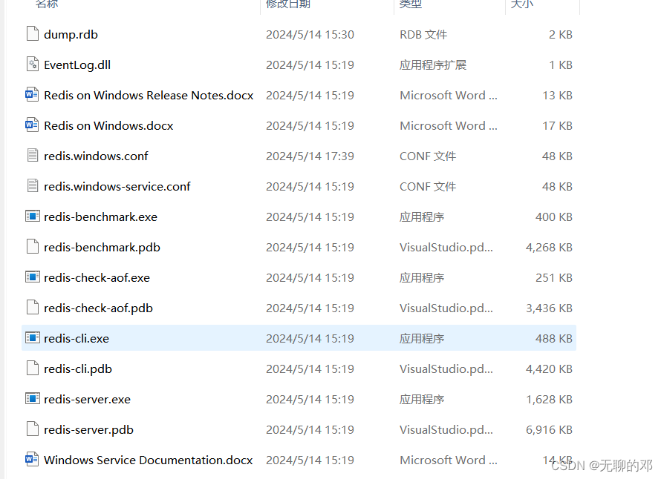Click the redis-server.pdb file icon
This screenshot has height=479, width=664.
(32, 429)
